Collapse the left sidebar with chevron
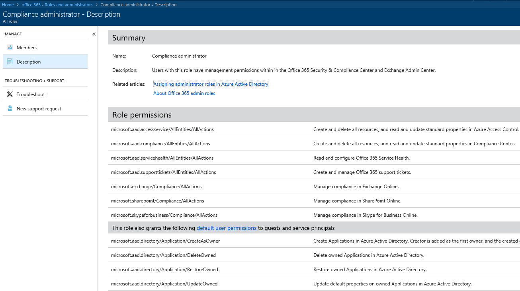 coord(94,34)
